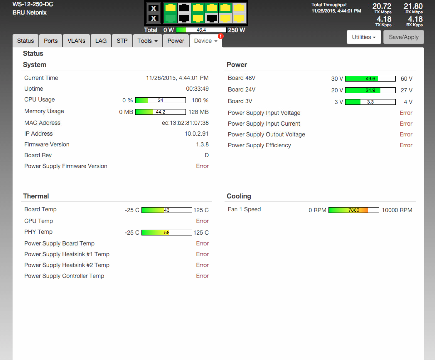Click Power Supply Output Voltage Error
Screen dimensions: 435x360
406,134
